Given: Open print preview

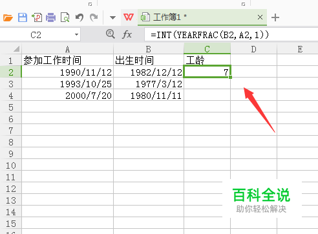Looking at the screenshot, I should pyautogui.click(x=65, y=17).
